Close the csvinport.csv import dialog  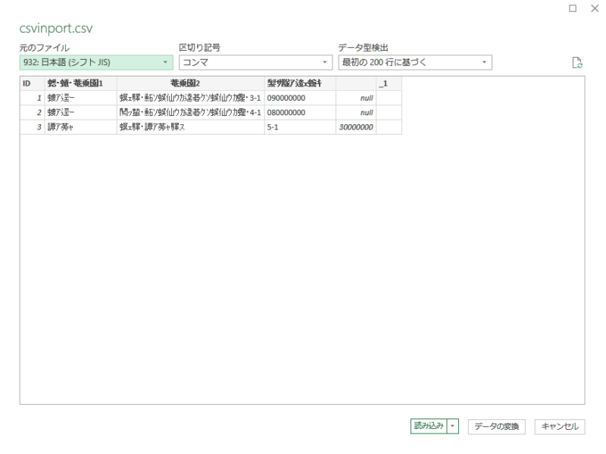594,8
